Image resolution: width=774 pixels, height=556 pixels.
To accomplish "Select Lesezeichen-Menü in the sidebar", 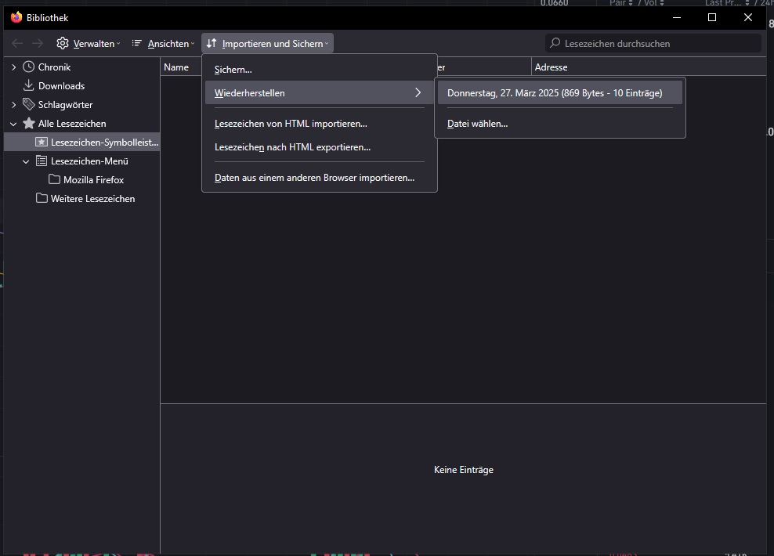I will (x=89, y=161).
